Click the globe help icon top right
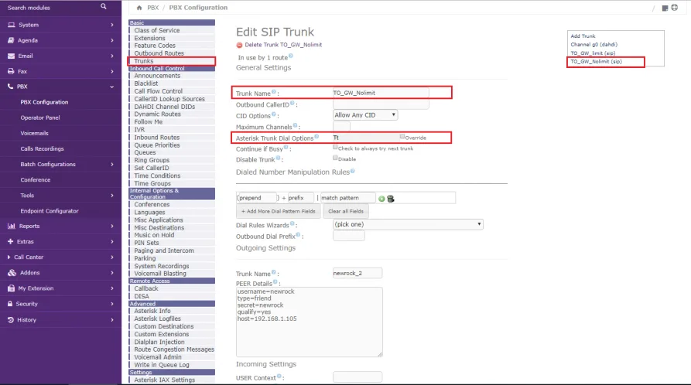This screenshot has width=691, height=385. click(674, 8)
